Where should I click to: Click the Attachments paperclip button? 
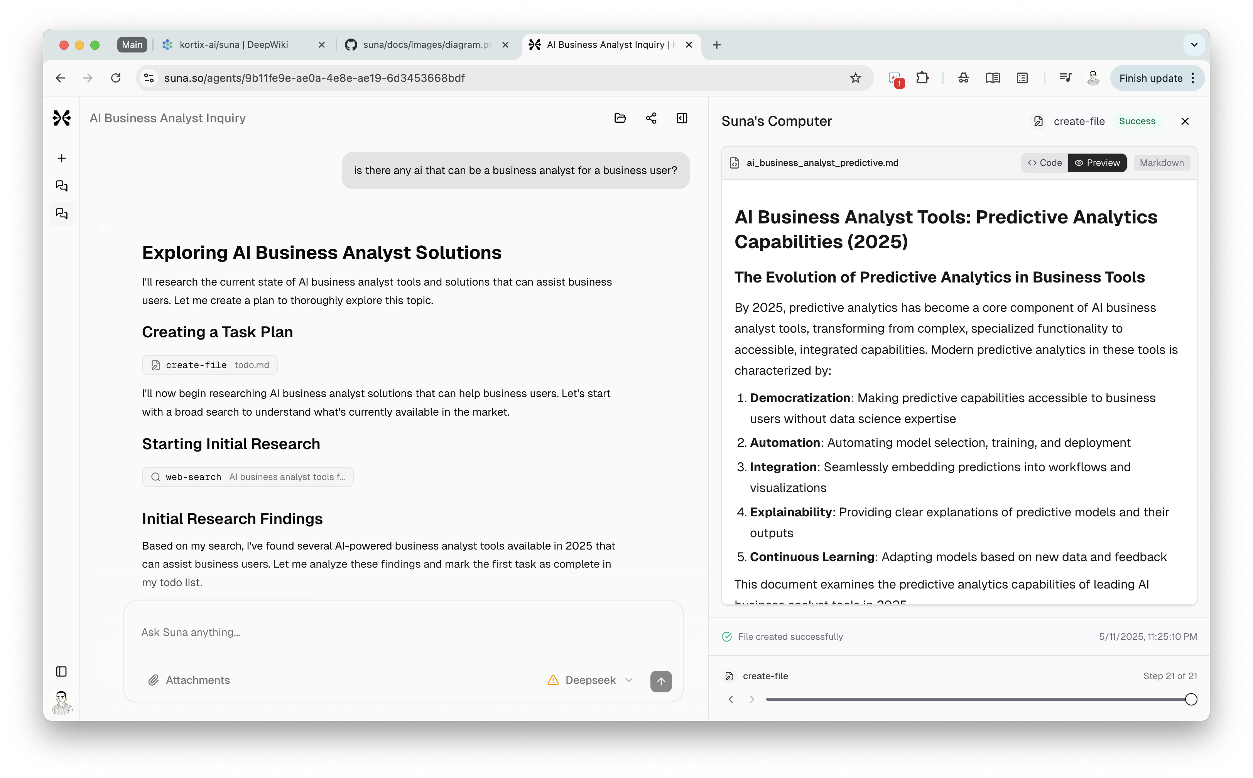click(189, 680)
